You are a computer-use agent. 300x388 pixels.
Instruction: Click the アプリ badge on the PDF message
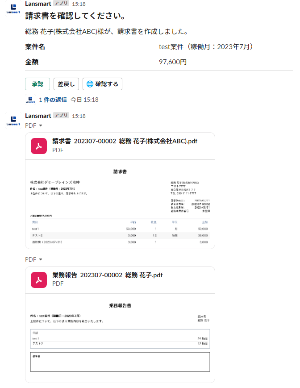[x=61, y=116]
